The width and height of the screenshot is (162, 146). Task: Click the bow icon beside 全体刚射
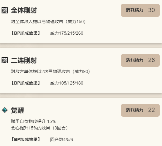5,10
